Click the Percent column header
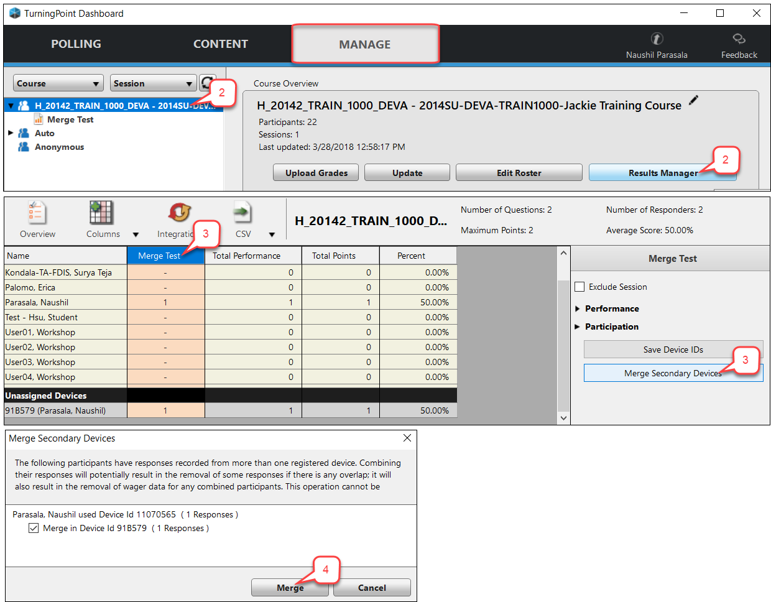 pyautogui.click(x=418, y=256)
